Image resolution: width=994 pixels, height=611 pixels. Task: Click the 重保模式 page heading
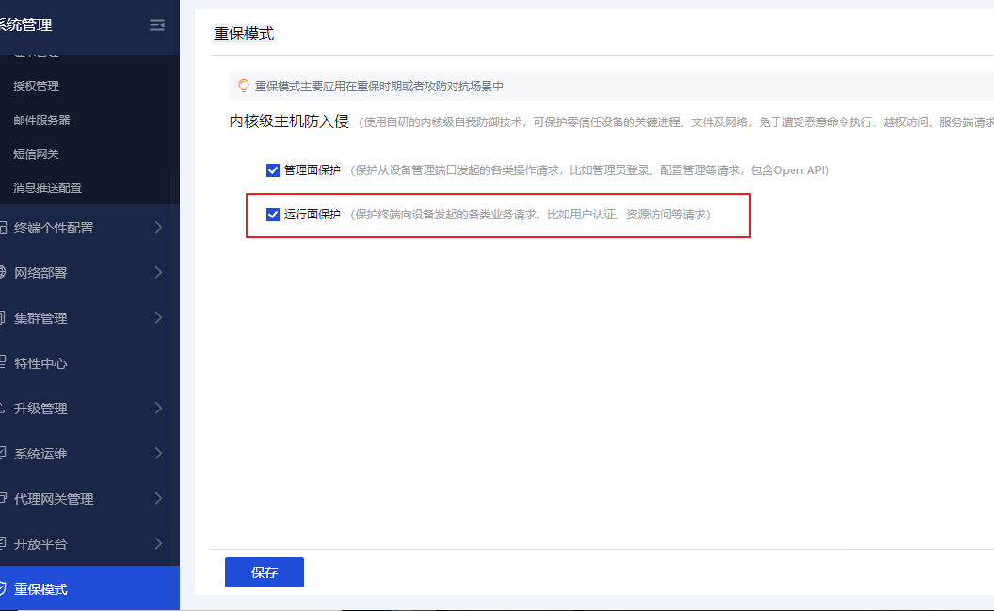[244, 34]
